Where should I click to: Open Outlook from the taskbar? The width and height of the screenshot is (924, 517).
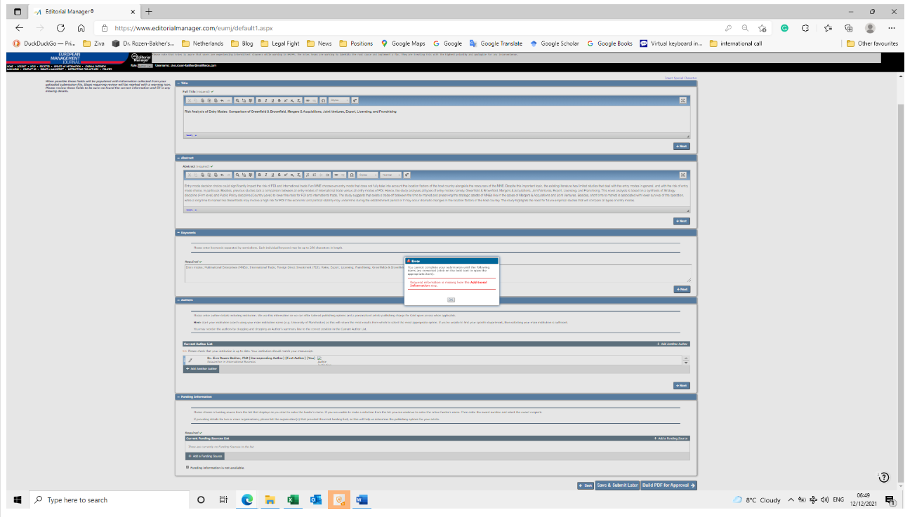pyautogui.click(x=316, y=500)
